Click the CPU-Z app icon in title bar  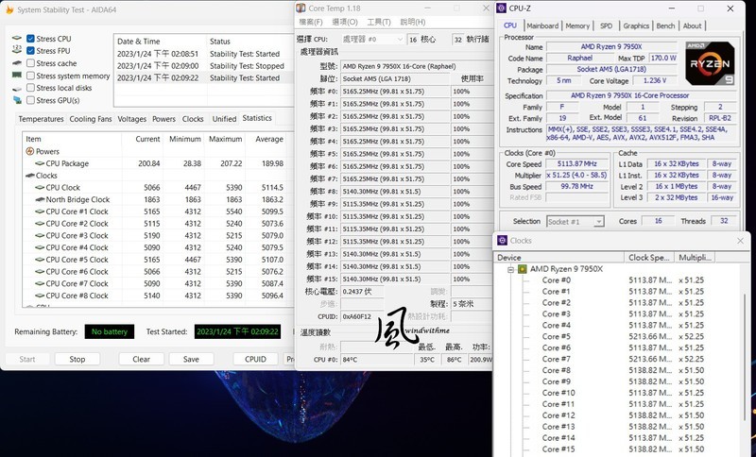pyautogui.click(x=502, y=8)
